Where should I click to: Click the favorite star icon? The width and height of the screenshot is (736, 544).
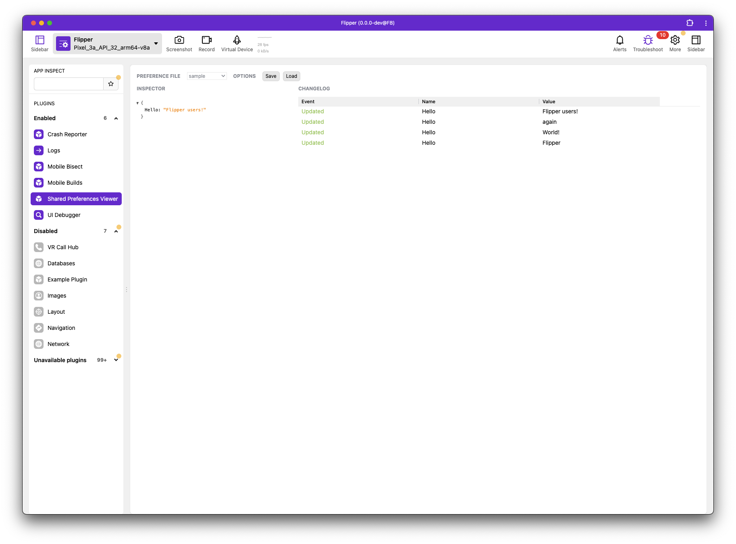(x=111, y=84)
